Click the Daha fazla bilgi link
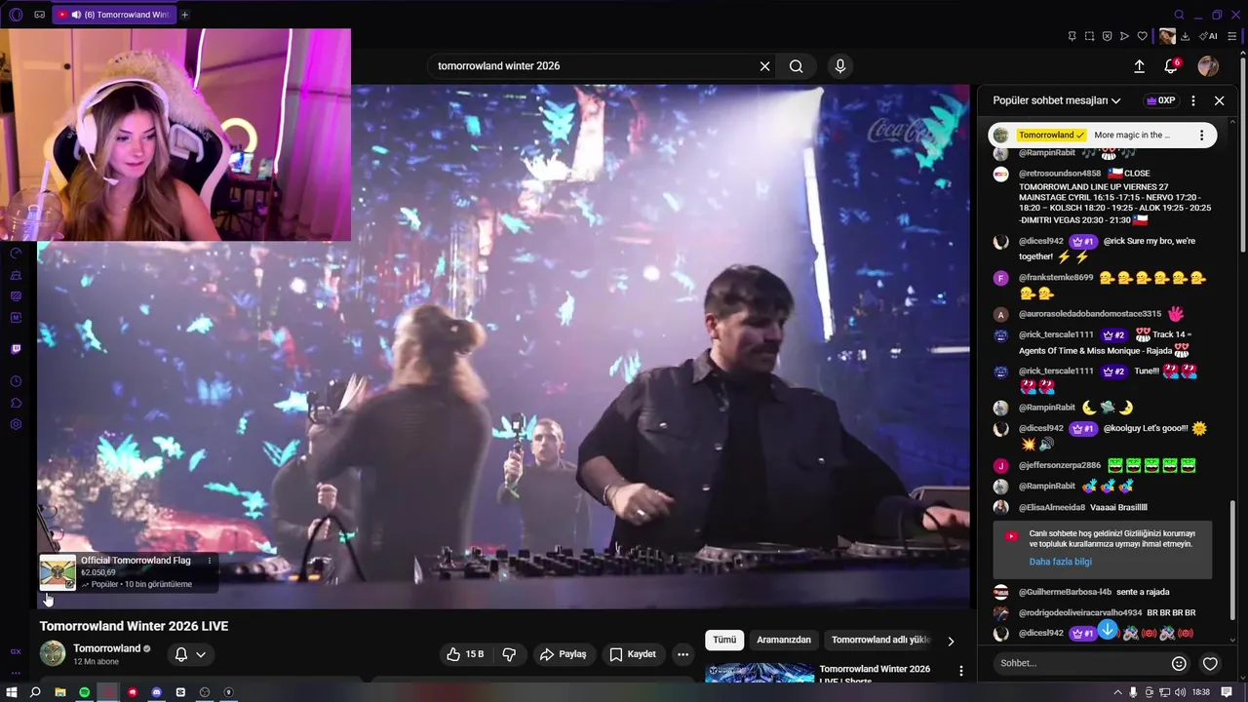The width and height of the screenshot is (1248, 702). pyautogui.click(x=1060, y=562)
